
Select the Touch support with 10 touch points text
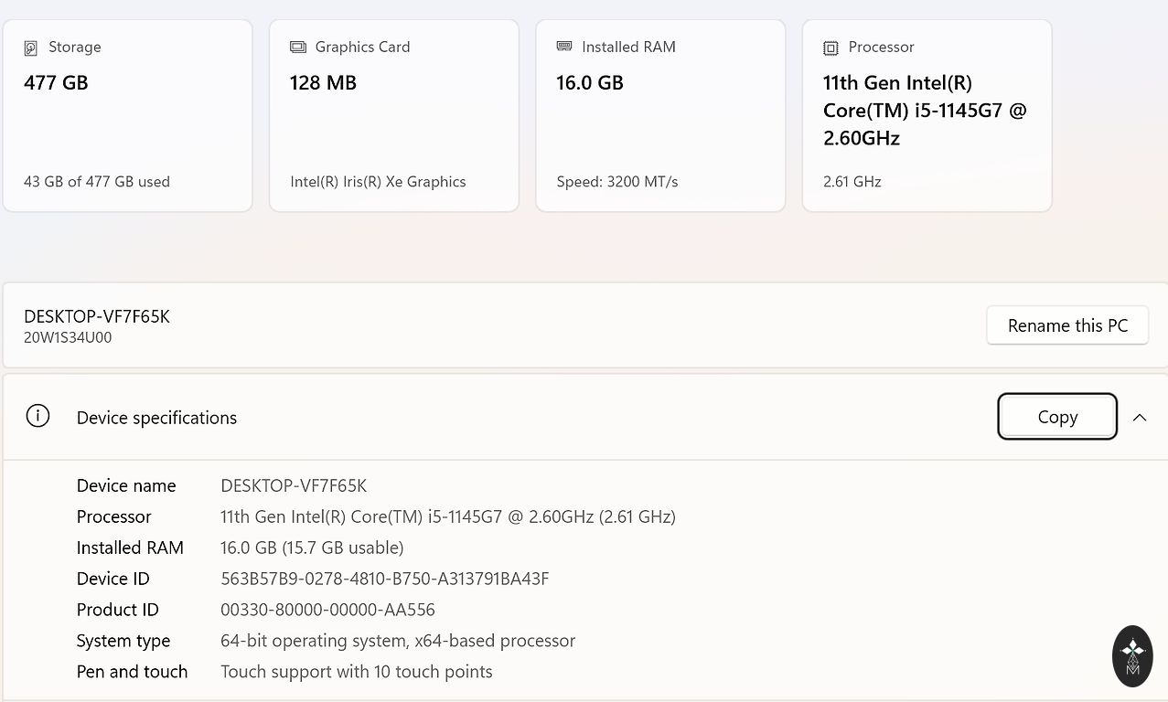[356, 672]
